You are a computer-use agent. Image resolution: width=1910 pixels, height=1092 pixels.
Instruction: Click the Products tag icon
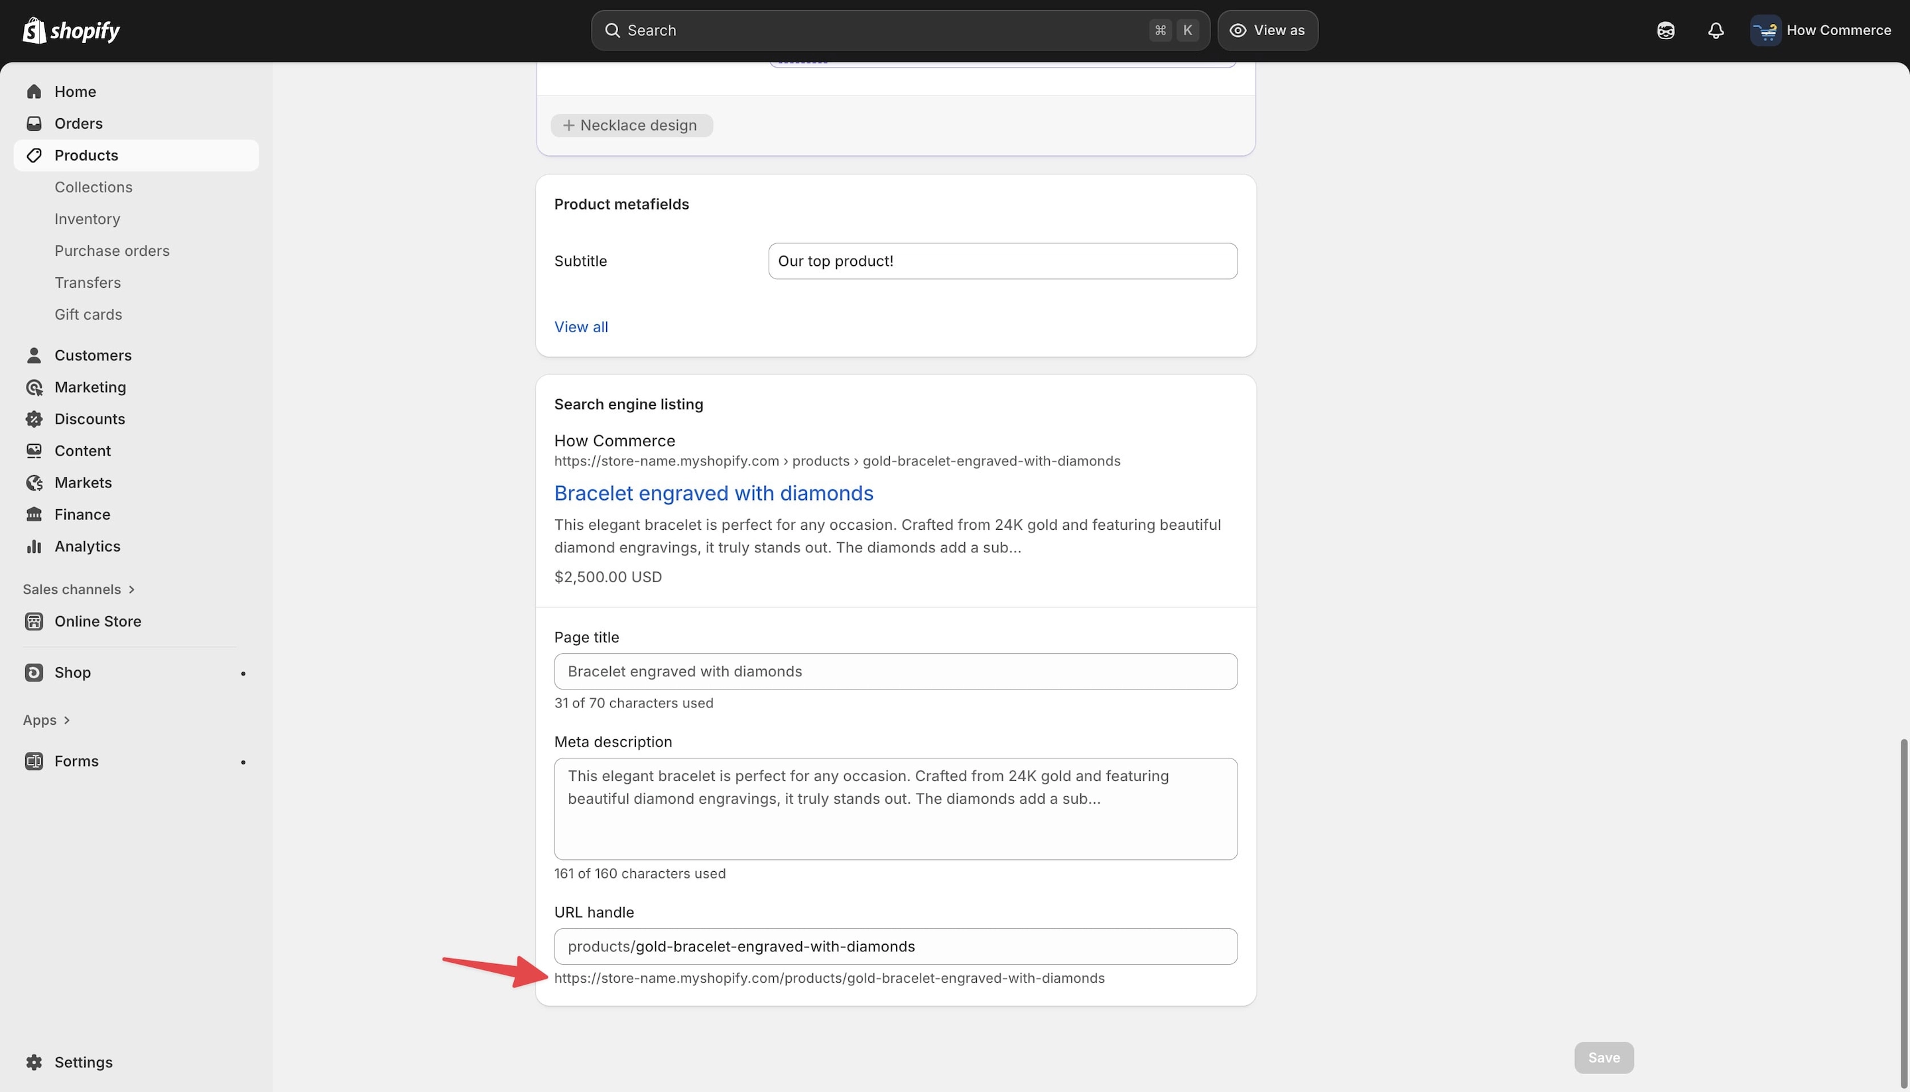point(34,155)
